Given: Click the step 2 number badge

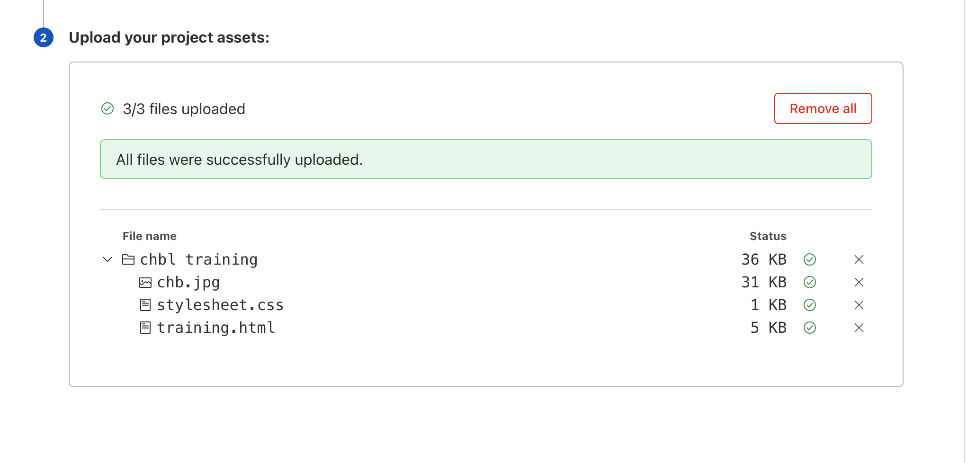Looking at the screenshot, I should [44, 37].
